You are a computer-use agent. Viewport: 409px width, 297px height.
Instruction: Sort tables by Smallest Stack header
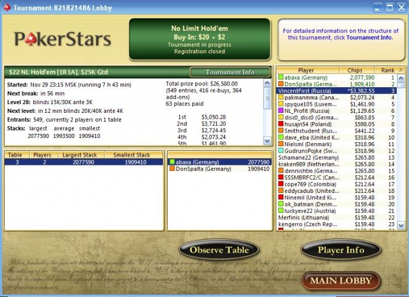point(134,155)
